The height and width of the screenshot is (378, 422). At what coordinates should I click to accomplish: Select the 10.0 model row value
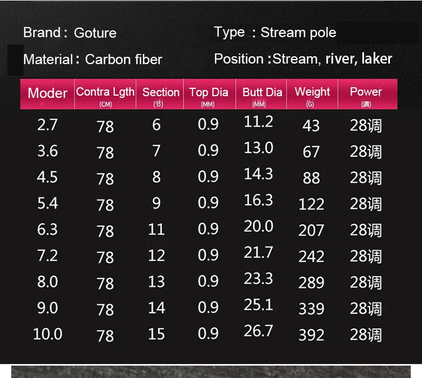click(48, 334)
